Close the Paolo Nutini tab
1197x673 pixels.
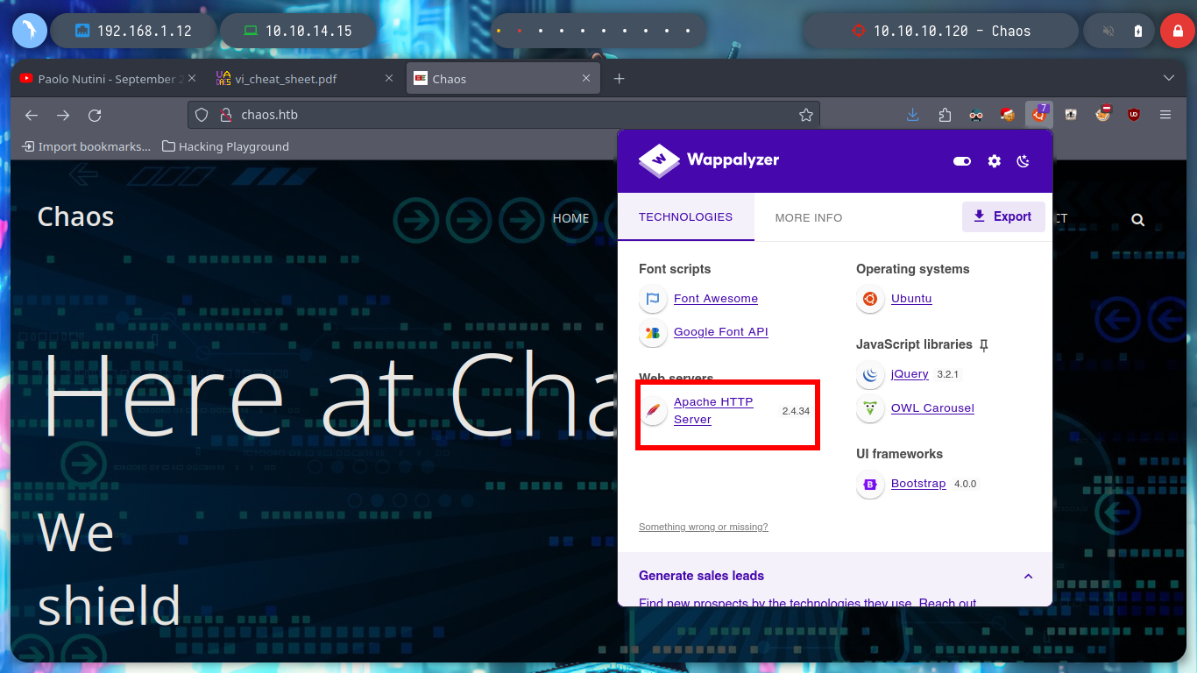coord(194,79)
